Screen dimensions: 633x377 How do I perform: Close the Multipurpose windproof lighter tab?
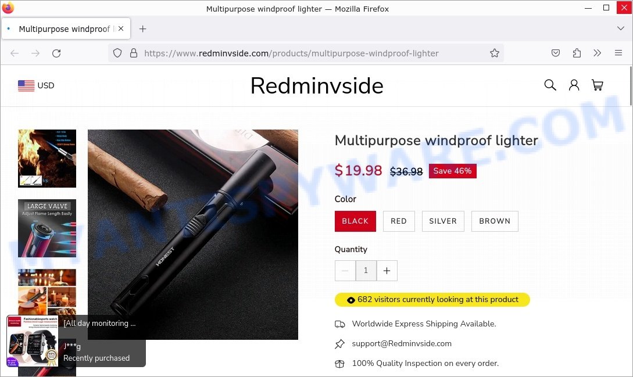(x=121, y=28)
